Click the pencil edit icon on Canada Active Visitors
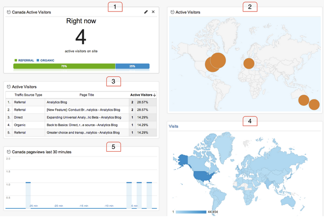This screenshot has height=217, width=324. coord(146,12)
